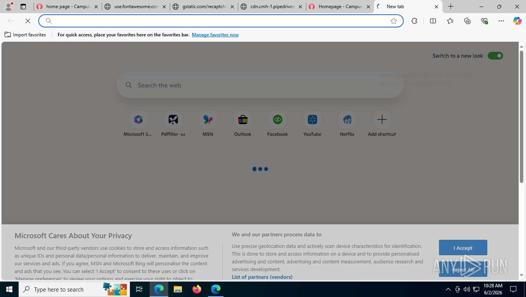Open Settings and more ellipsis menu
The width and height of the screenshot is (526, 297).
[x=501, y=21]
